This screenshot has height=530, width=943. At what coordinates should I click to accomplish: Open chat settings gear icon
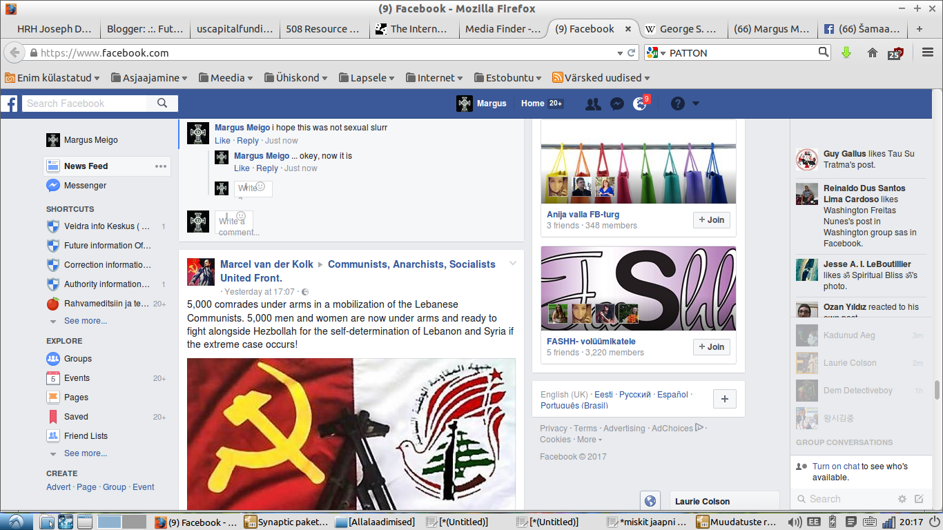point(902,499)
